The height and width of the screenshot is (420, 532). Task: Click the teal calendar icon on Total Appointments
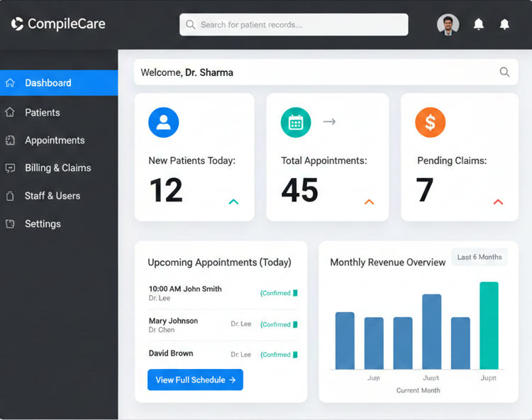click(x=296, y=123)
